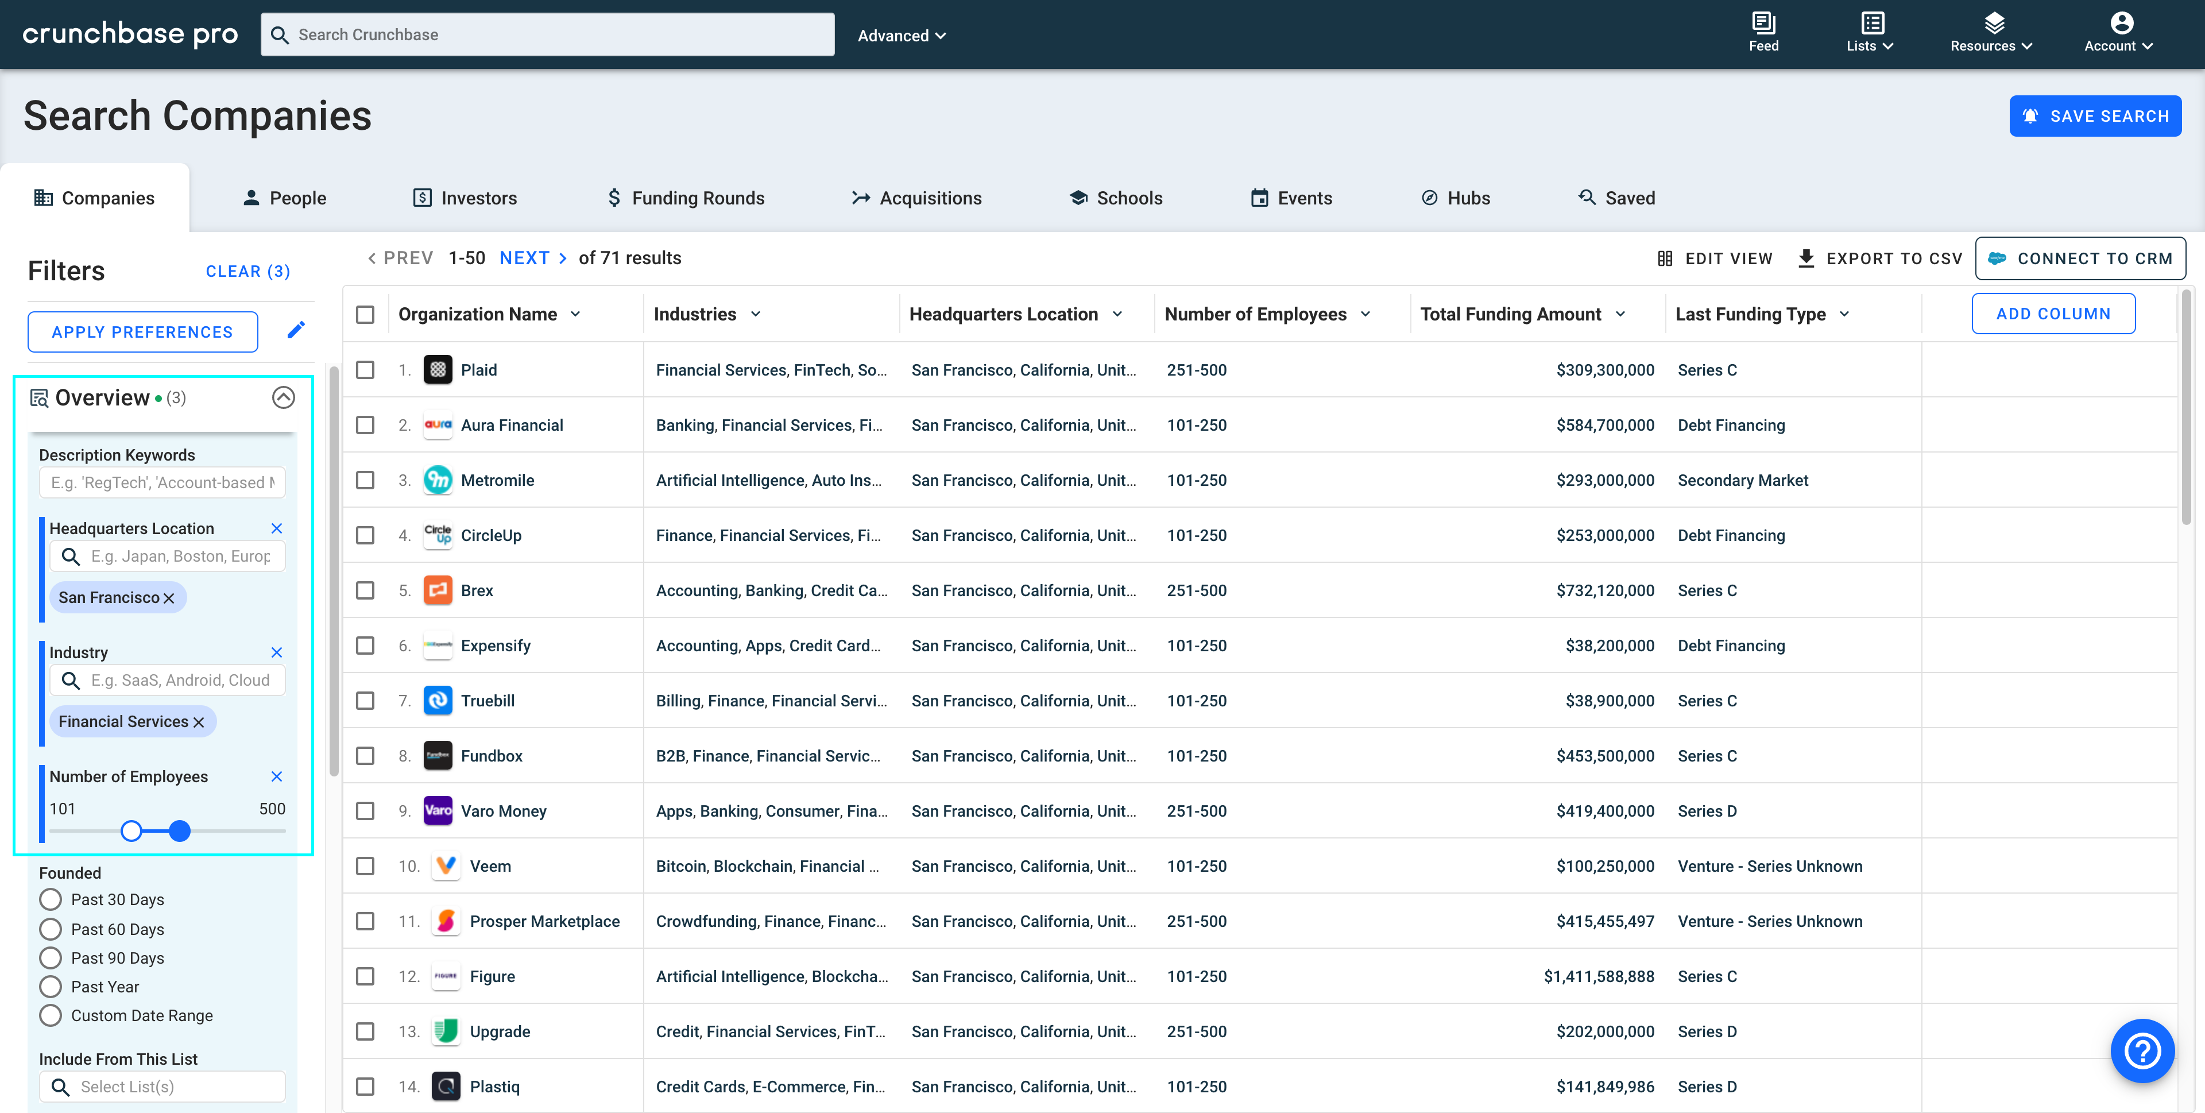Click Add Column button

2053,314
